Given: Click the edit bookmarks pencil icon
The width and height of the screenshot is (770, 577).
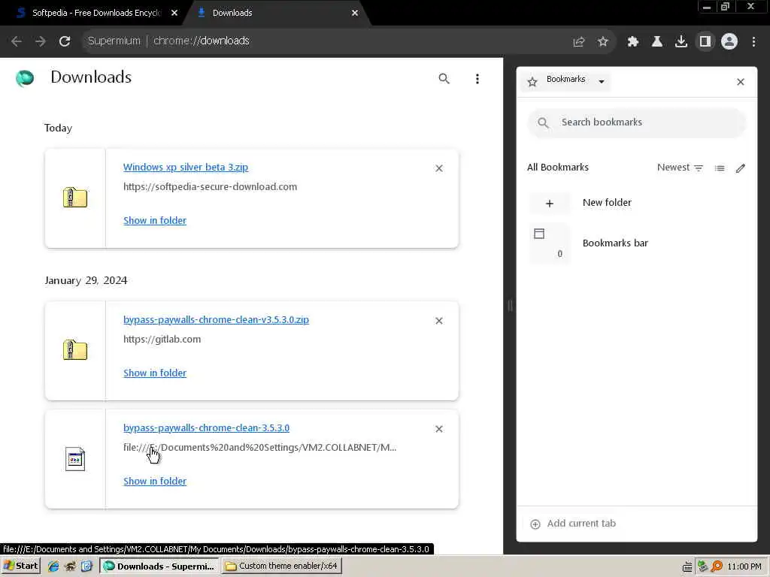Looking at the screenshot, I should point(741,168).
